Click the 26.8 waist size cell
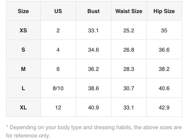Viewport: 190px width, 139px height. point(129,50)
